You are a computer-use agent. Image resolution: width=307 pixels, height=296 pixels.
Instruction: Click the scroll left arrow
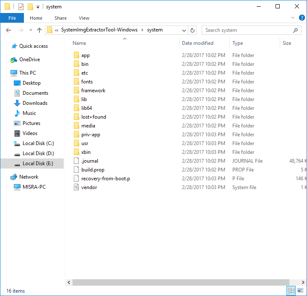click(x=69, y=282)
